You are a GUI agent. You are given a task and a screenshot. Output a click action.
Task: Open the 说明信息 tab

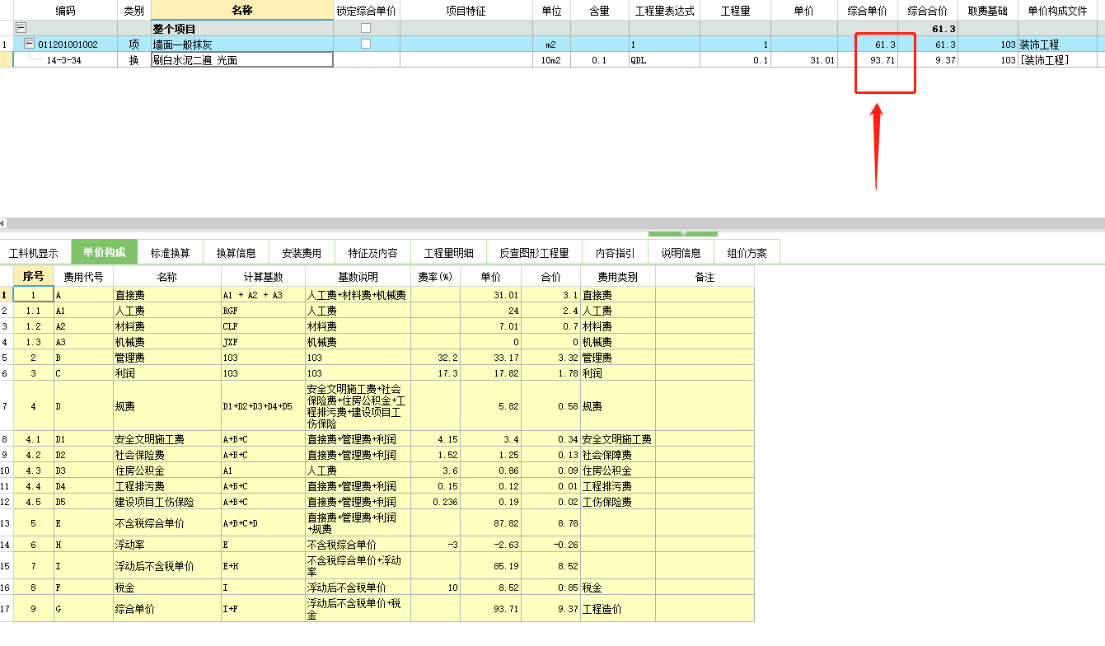tap(681, 253)
